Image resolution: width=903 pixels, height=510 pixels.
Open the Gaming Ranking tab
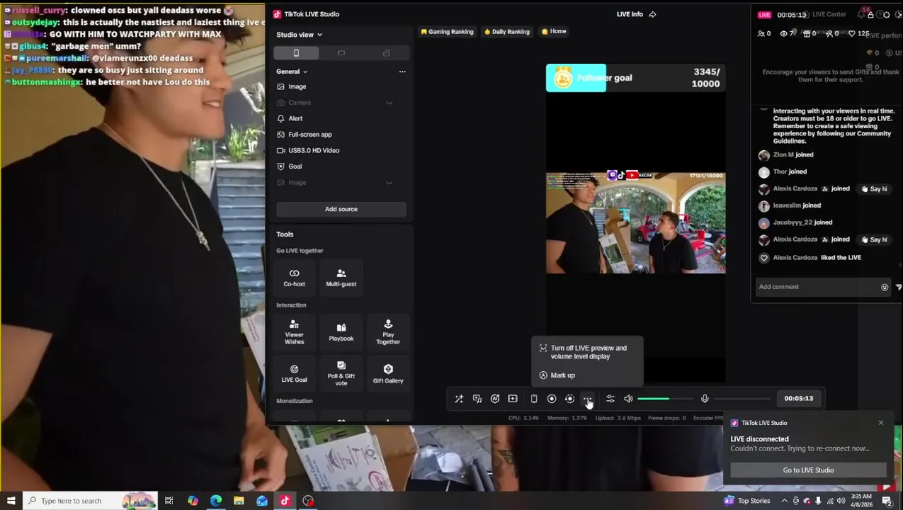[x=447, y=31]
